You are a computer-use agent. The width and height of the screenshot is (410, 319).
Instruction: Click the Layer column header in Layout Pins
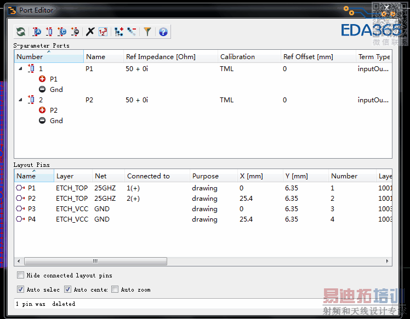point(73,176)
